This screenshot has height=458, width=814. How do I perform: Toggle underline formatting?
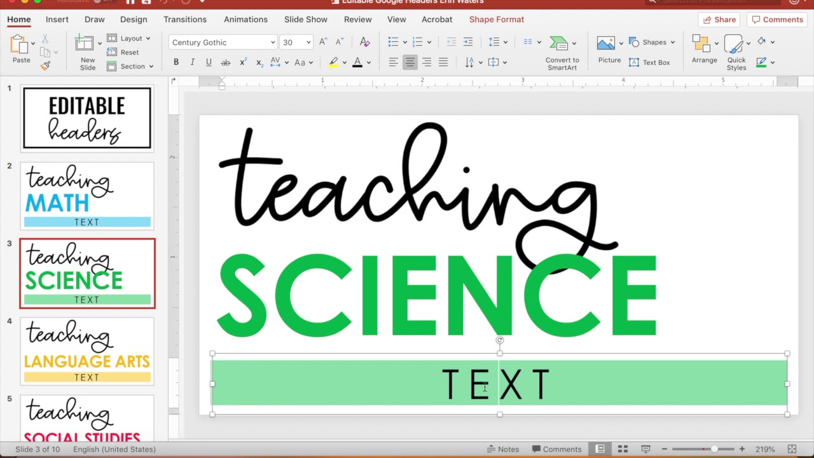coord(209,62)
